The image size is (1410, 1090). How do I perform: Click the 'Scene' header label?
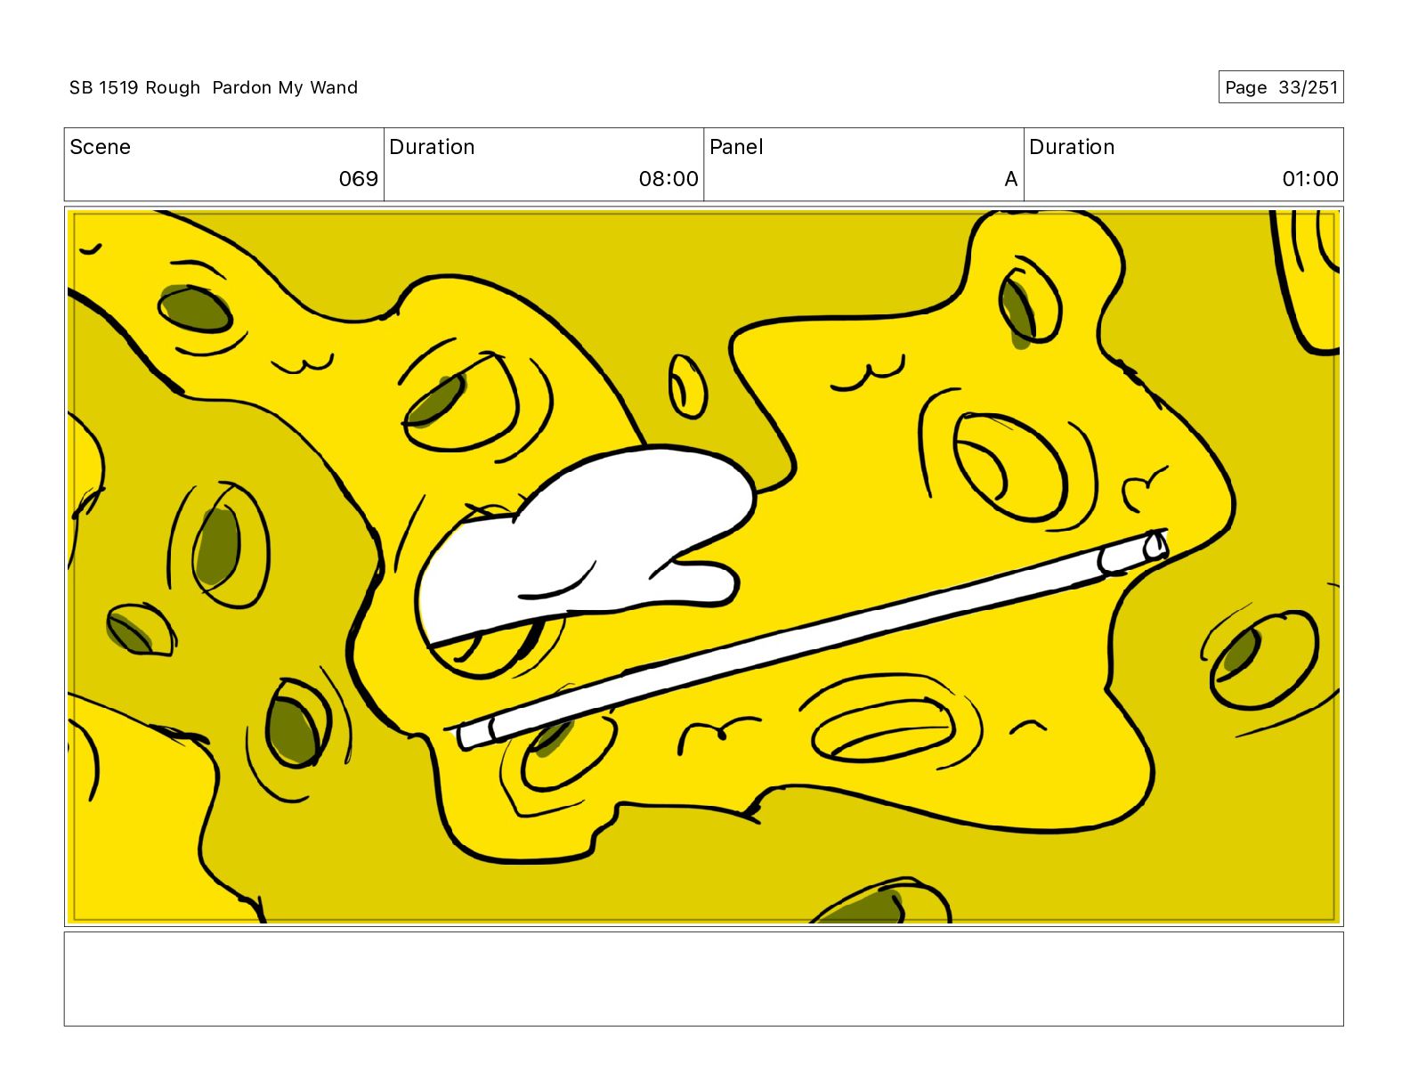(x=100, y=147)
